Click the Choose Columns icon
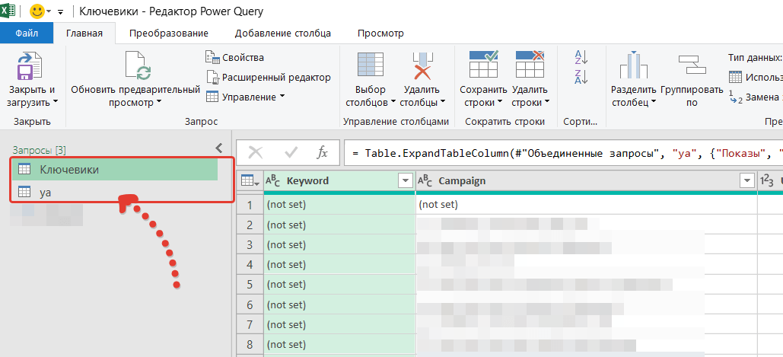The height and width of the screenshot is (357, 783). pyautogui.click(x=370, y=66)
